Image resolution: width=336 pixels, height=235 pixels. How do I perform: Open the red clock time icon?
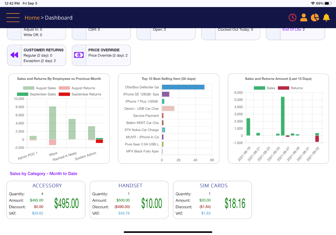click(292, 17)
